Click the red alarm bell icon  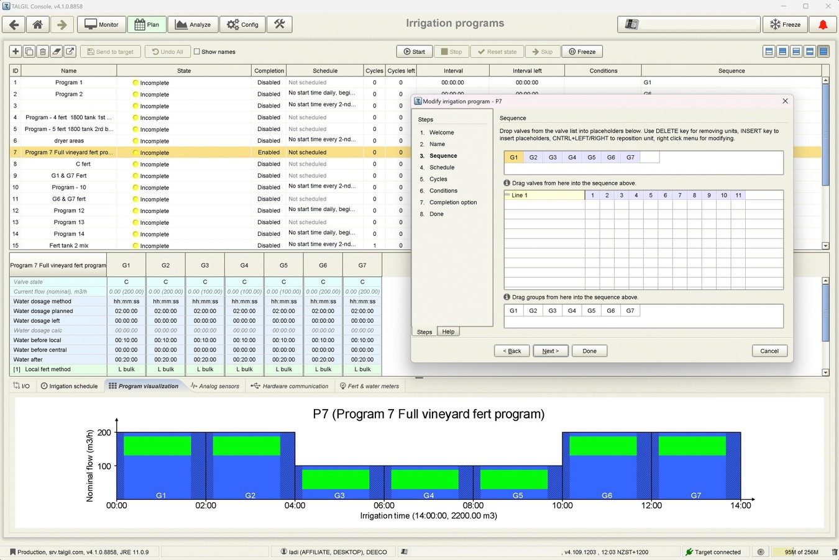coord(823,25)
